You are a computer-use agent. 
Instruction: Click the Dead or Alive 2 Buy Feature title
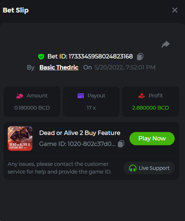80,133
